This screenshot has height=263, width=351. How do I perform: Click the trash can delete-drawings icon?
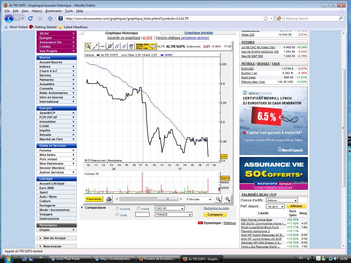coord(131,46)
